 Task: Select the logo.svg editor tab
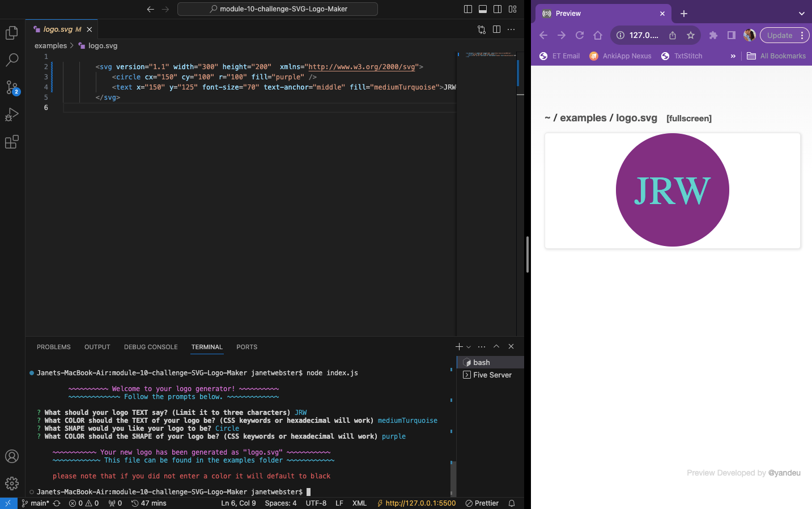(62, 29)
